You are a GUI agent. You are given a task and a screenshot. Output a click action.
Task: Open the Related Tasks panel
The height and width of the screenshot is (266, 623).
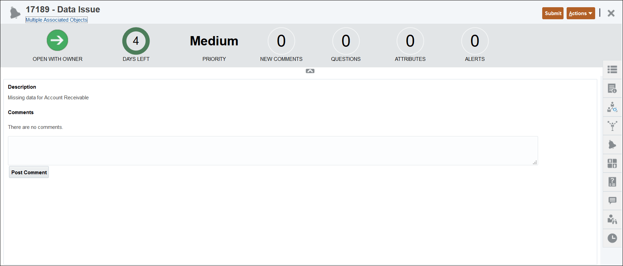tap(612, 219)
